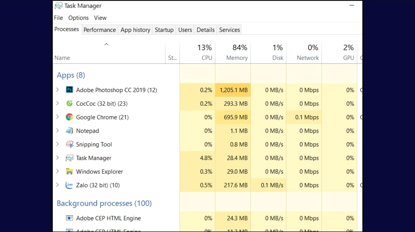This screenshot has height=232, width=415.
Task: Switch to the Performance tab
Action: click(x=100, y=30)
